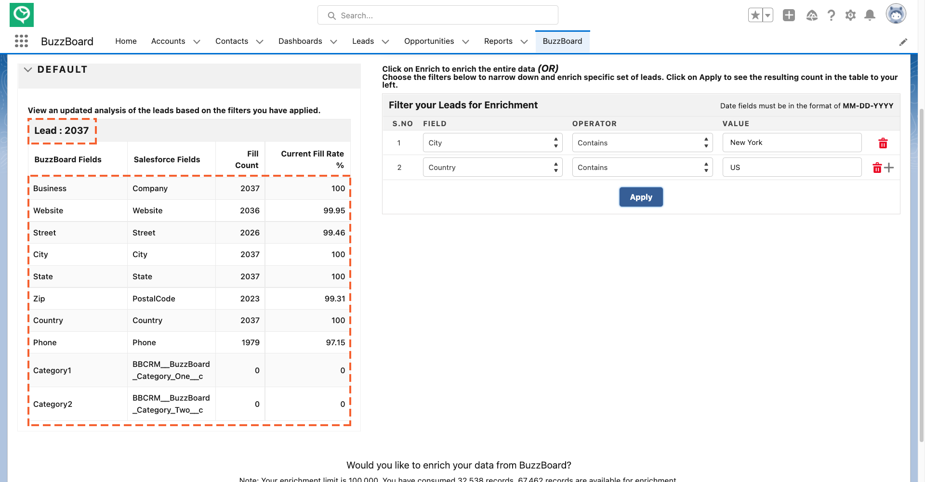Open the favorites list dropdown arrow
Viewport: 925px width, 482px height.
(768, 15)
